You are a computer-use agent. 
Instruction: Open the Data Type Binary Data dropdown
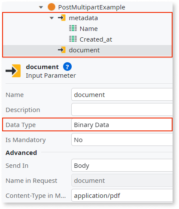click(x=122, y=124)
